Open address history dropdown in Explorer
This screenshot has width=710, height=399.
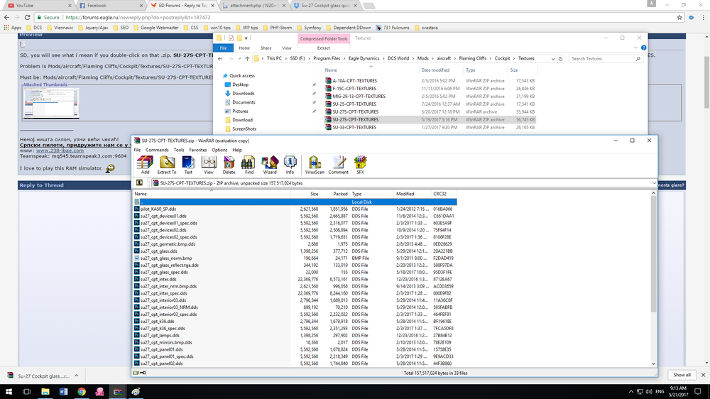tap(553, 59)
